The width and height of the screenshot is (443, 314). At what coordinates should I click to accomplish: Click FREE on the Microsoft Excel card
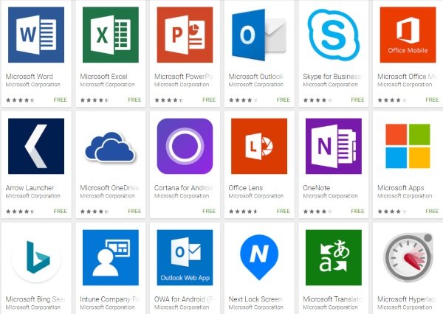coord(134,100)
